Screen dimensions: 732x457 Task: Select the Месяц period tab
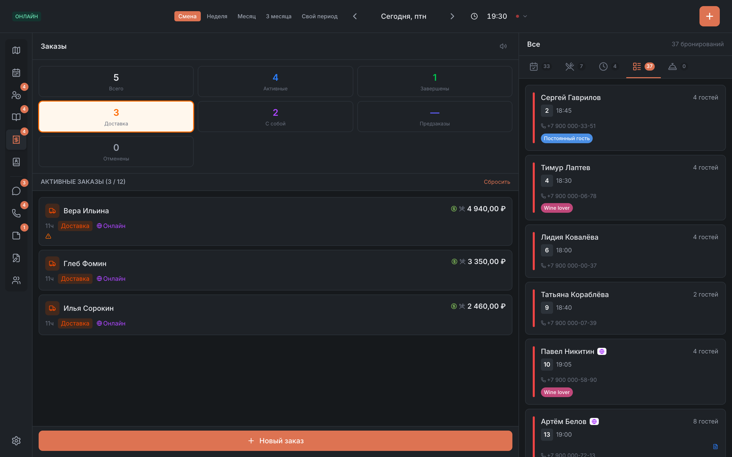pos(247,16)
